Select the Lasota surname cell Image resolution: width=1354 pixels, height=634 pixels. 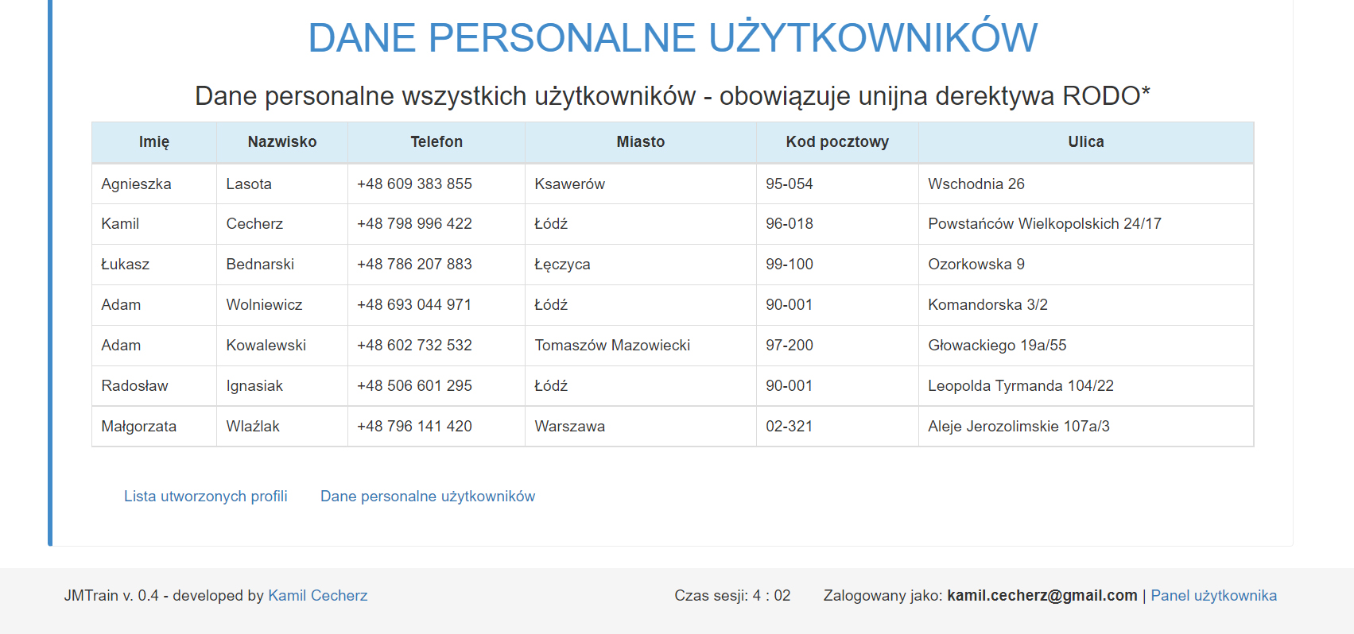pyautogui.click(x=282, y=184)
